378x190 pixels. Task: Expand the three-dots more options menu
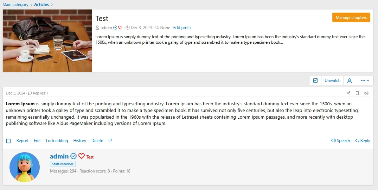[365, 80]
